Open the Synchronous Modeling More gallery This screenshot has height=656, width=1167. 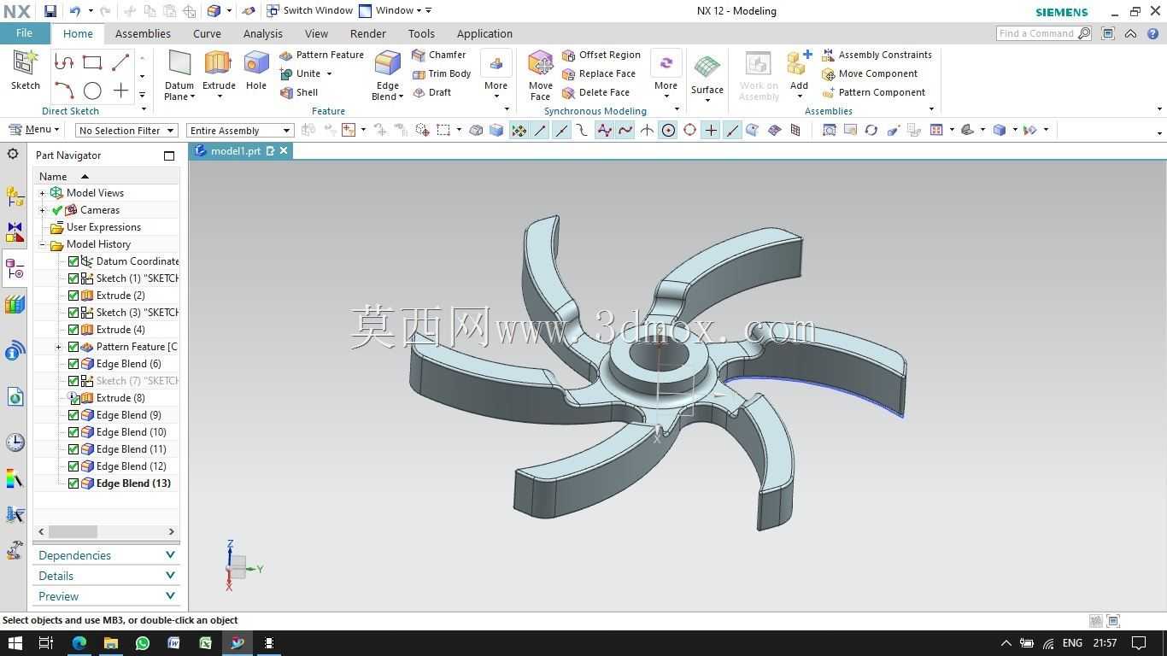(666, 75)
